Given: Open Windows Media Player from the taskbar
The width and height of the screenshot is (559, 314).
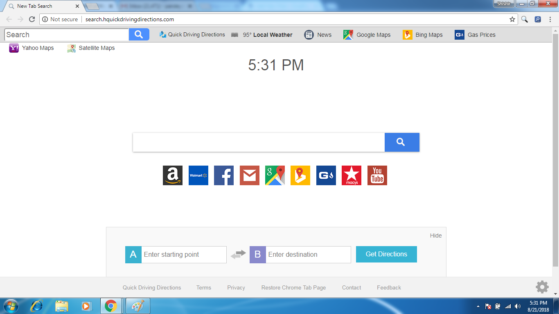Looking at the screenshot, I should [87, 305].
